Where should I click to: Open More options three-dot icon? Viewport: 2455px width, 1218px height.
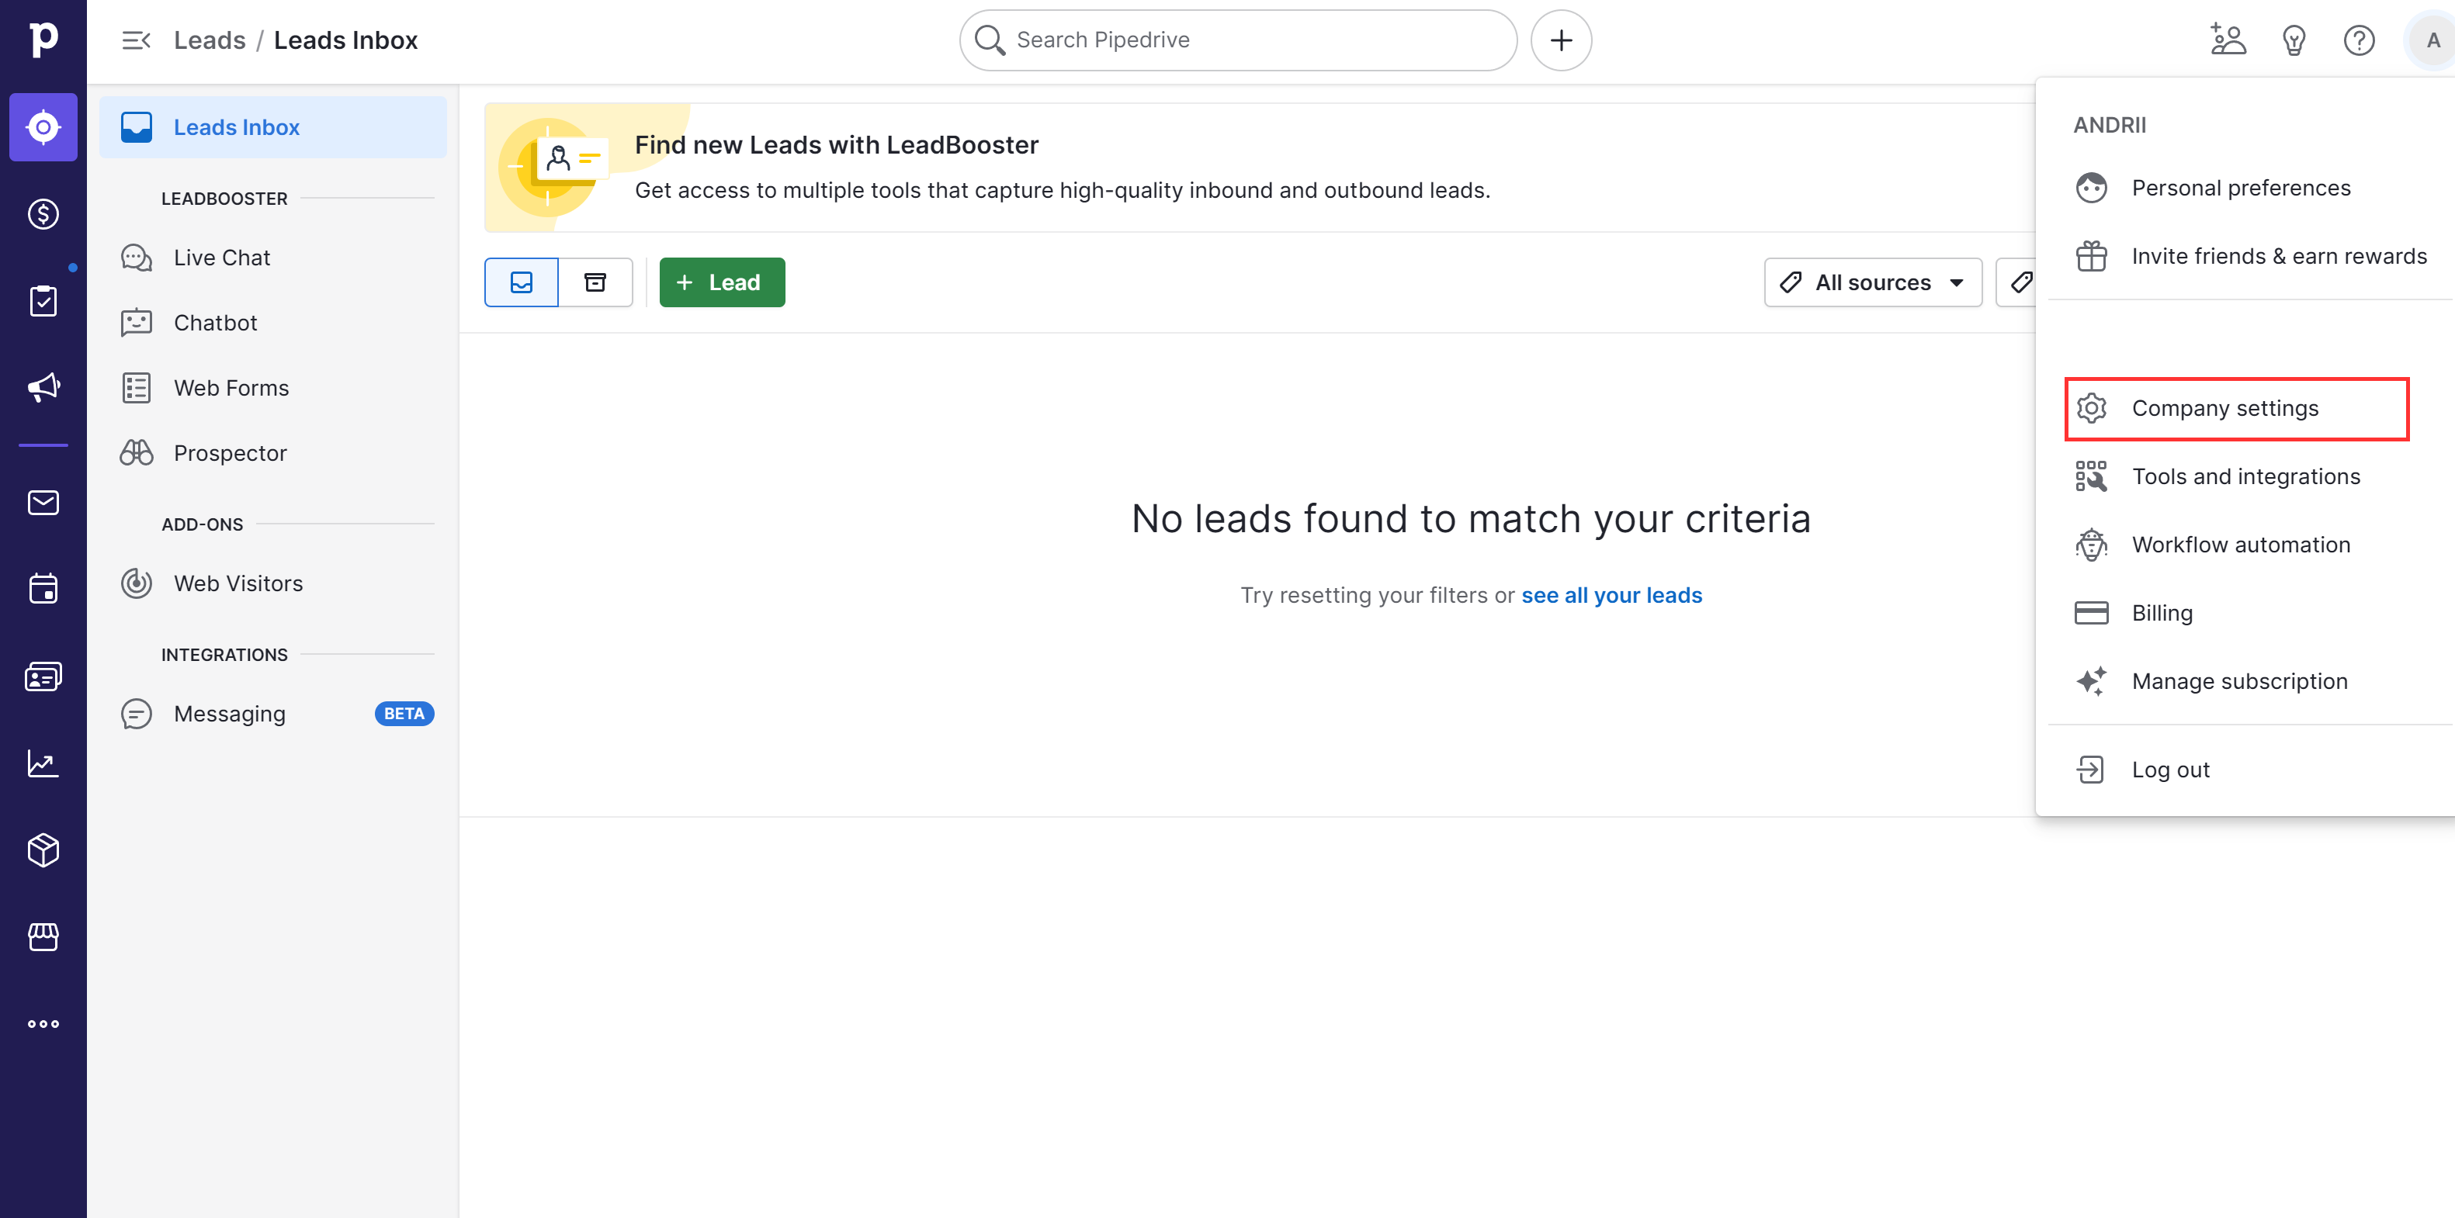click(43, 1024)
